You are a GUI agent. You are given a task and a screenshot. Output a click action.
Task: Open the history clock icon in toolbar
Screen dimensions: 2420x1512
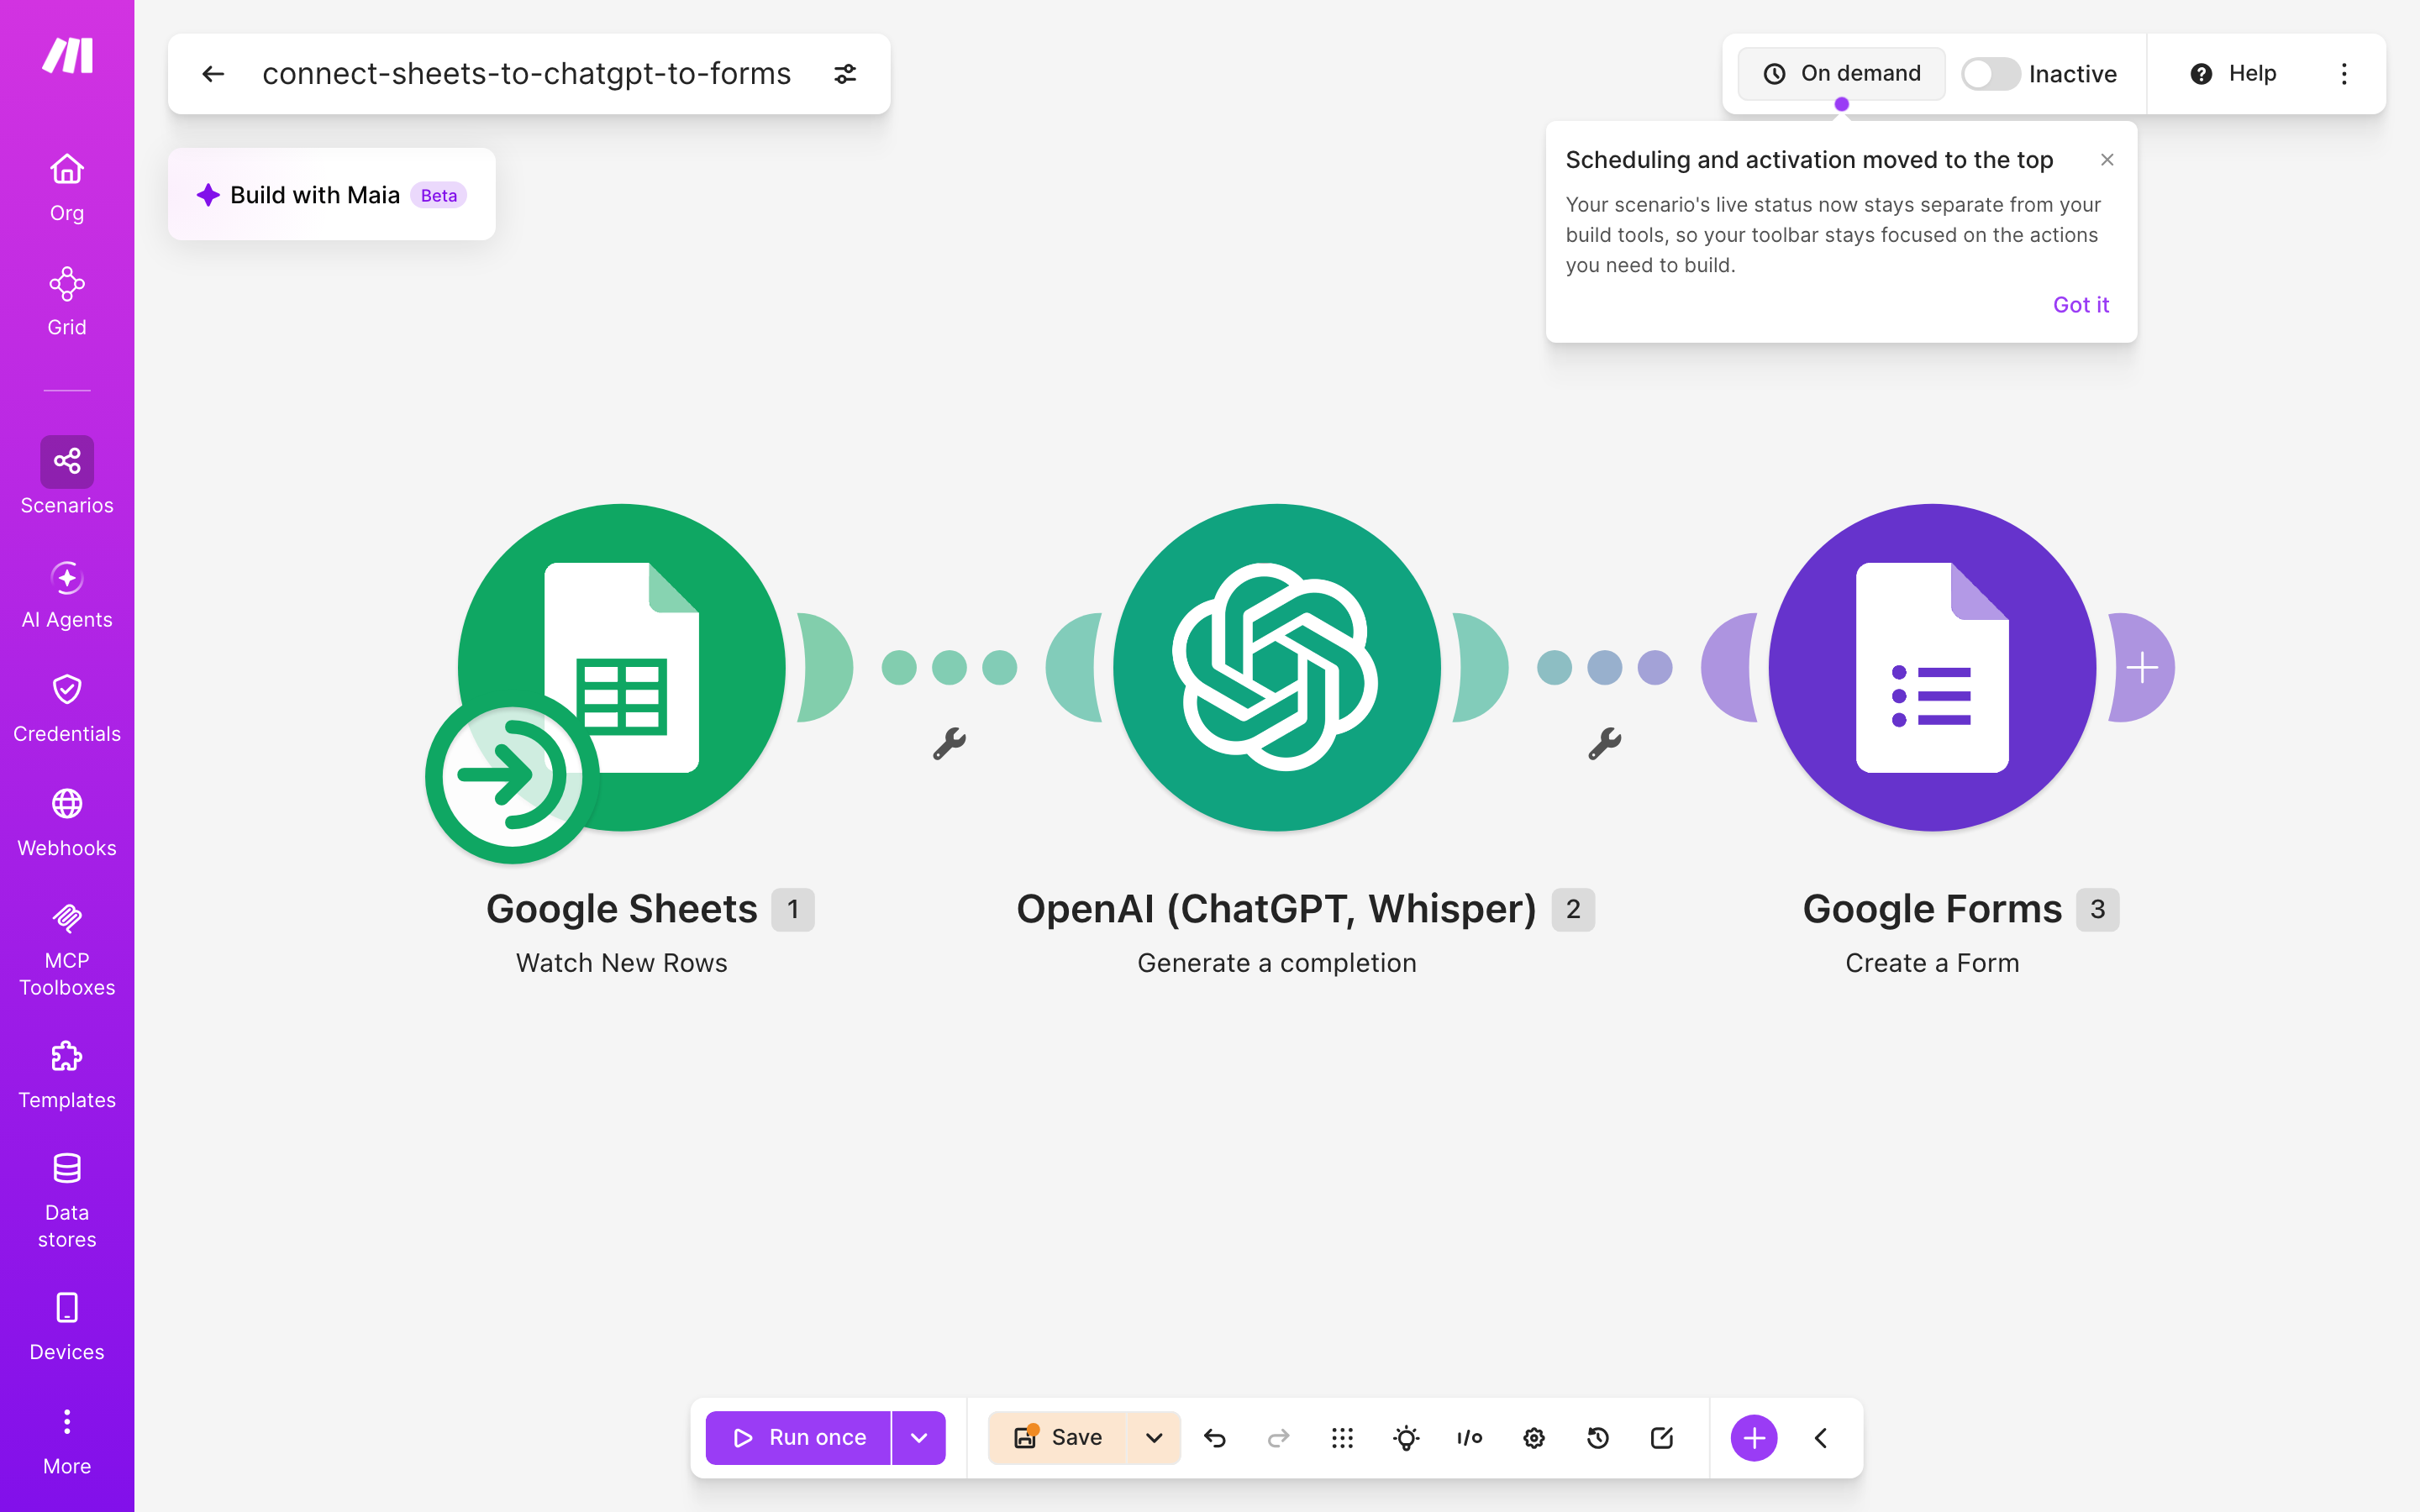pos(1598,1438)
